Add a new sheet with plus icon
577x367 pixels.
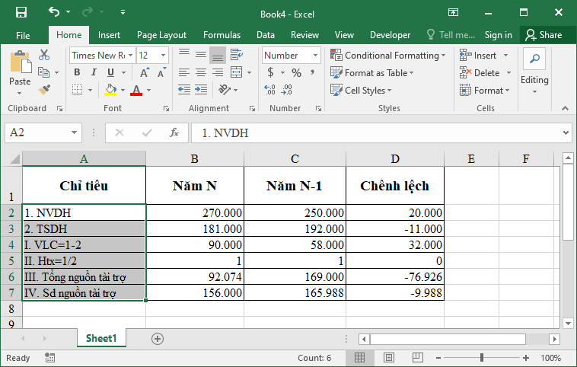click(158, 338)
